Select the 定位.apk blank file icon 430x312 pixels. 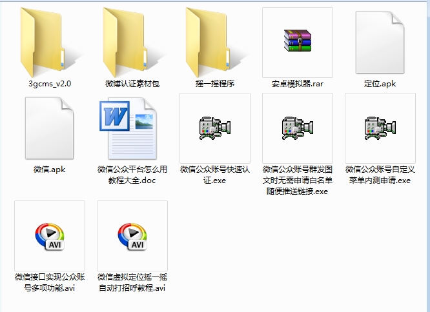(380, 43)
